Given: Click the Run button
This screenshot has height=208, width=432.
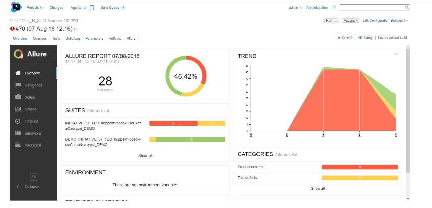Looking at the screenshot, I should tap(329, 21).
